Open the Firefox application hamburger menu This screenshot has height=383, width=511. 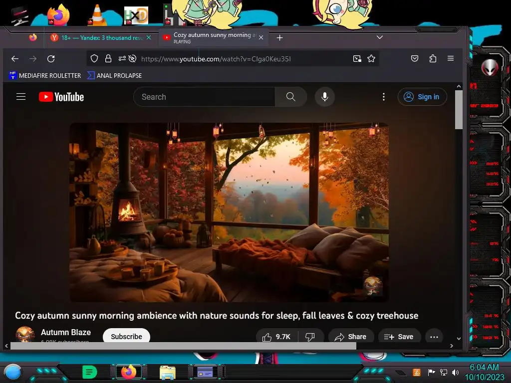(x=451, y=58)
